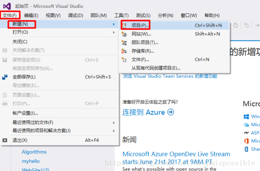This screenshot has width=260, height=171.
Task: Expand submenu arrow next to 新建(N)
Action: click(114, 24)
